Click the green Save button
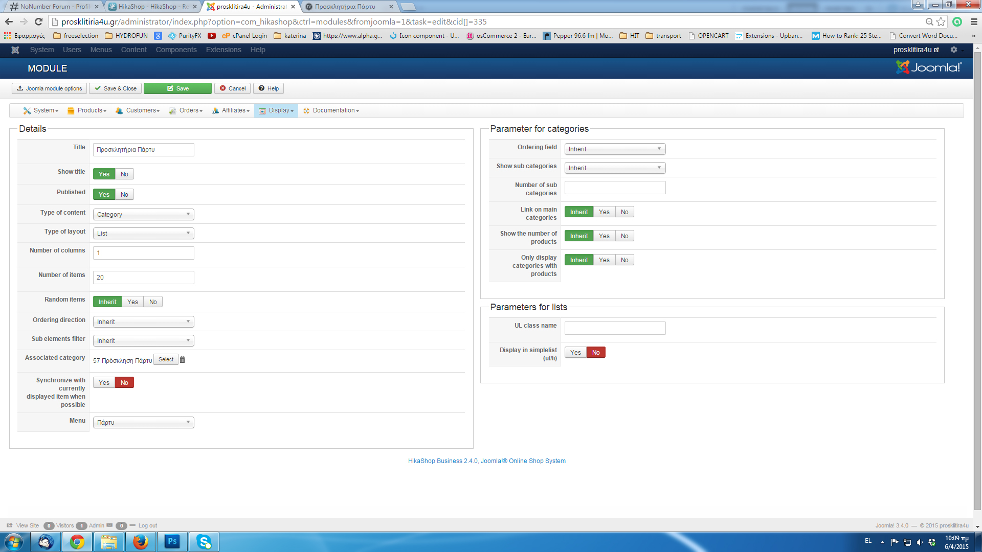Screen dimensions: 982x552 point(177,88)
